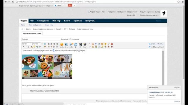Click the Мои сообщения link
188x105 pixels.
pos(35,25)
